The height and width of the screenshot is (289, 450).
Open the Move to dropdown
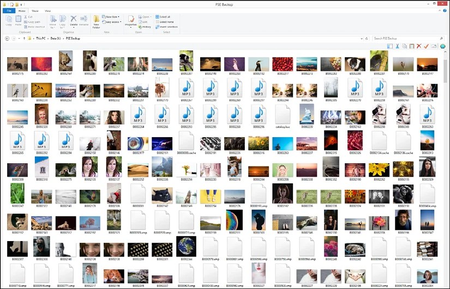[x=53, y=22]
